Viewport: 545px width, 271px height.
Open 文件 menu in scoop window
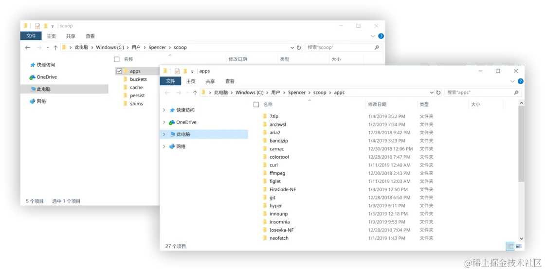click(x=31, y=36)
